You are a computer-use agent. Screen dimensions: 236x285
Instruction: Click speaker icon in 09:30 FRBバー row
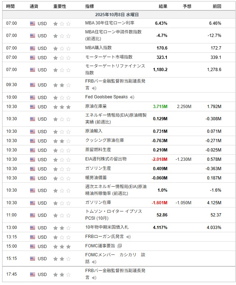point(94,88)
